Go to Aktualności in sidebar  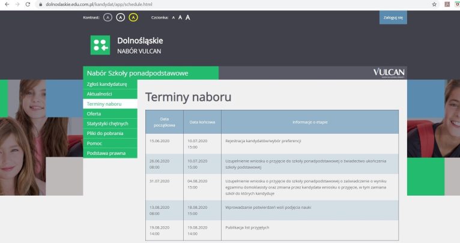coord(101,94)
